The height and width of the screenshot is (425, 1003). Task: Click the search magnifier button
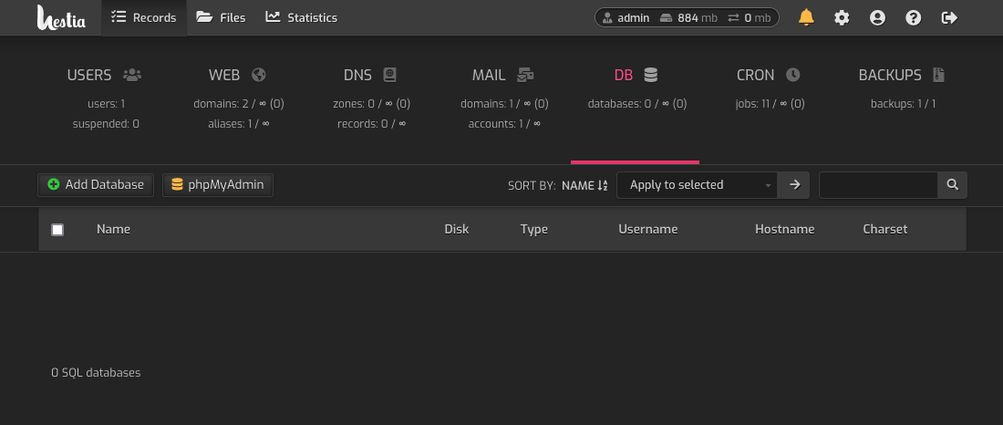click(x=952, y=185)
